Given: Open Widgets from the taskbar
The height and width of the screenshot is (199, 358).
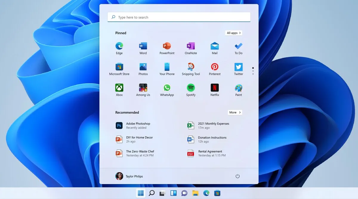Looking at the screenshot, I should click(173, 193).
